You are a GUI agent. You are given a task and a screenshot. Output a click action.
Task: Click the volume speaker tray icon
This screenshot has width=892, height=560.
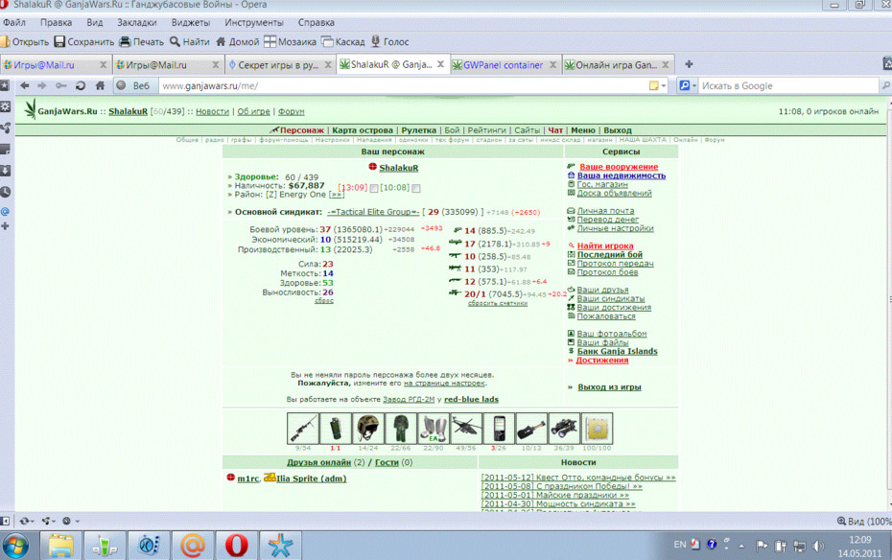818,547
